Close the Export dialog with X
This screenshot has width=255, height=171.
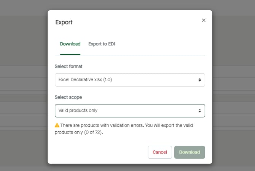204,20
